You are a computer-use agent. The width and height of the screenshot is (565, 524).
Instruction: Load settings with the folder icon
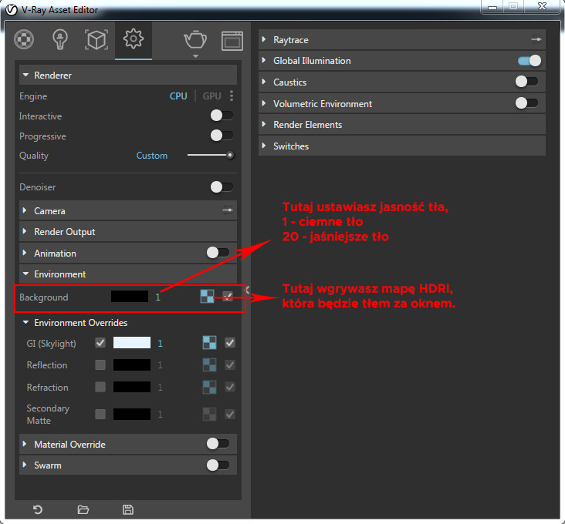pyautogui.click(x=83, y=509)
